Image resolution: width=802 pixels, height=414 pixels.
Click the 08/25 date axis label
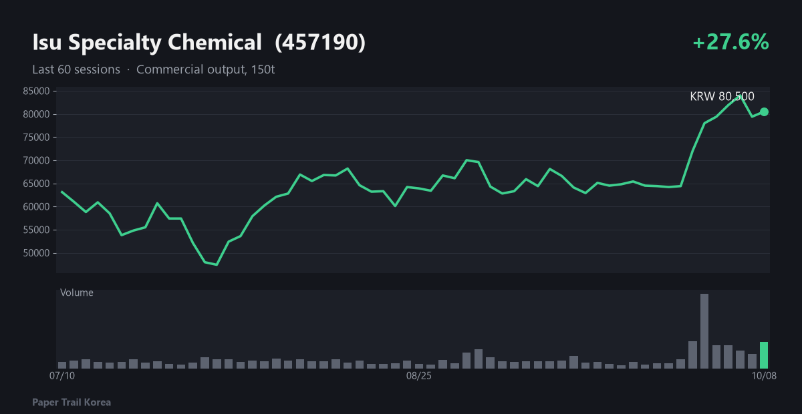[419, 377]
